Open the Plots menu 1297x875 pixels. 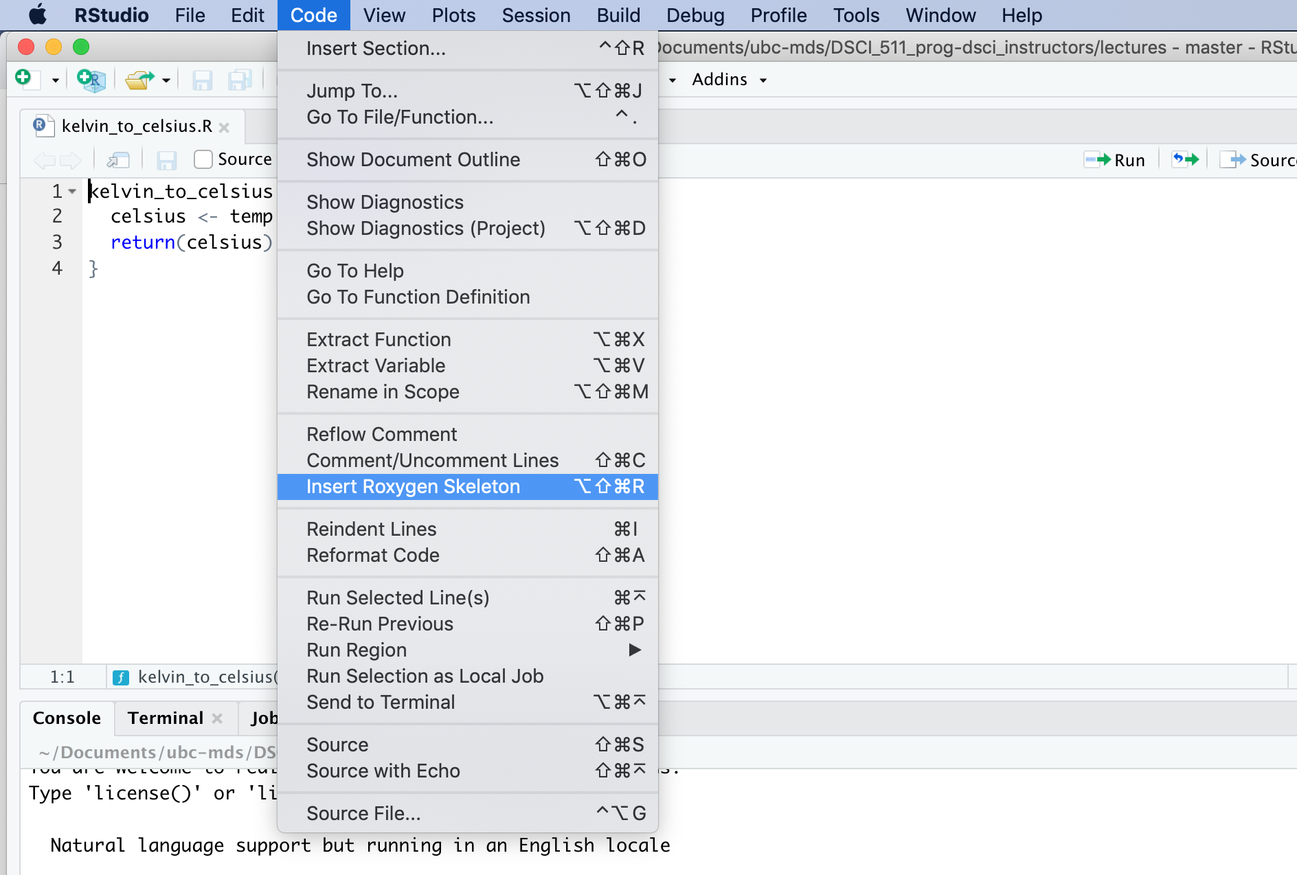pyautogui.click(x=453, y=15)
